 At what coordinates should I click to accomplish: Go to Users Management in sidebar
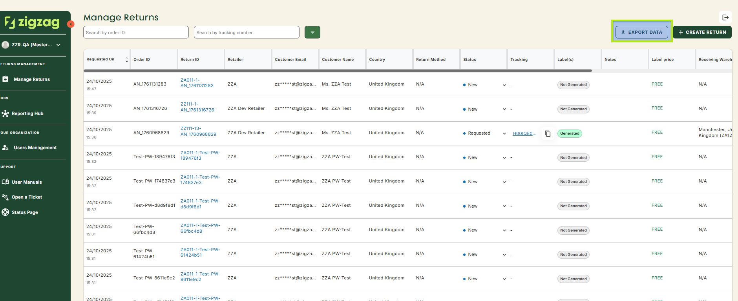(x=35, y=148)
